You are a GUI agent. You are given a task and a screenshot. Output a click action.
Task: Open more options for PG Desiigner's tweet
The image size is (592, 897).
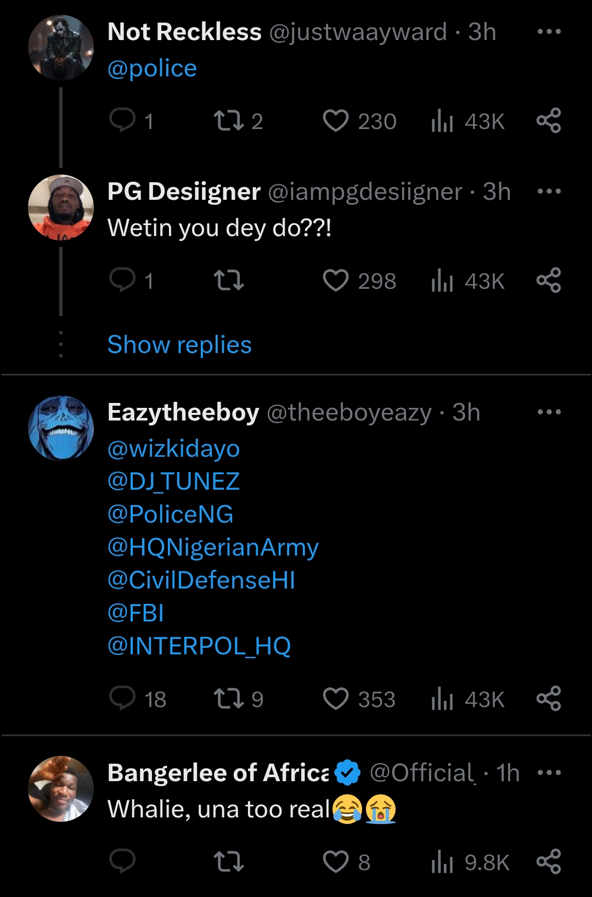[x=549, y=192]
